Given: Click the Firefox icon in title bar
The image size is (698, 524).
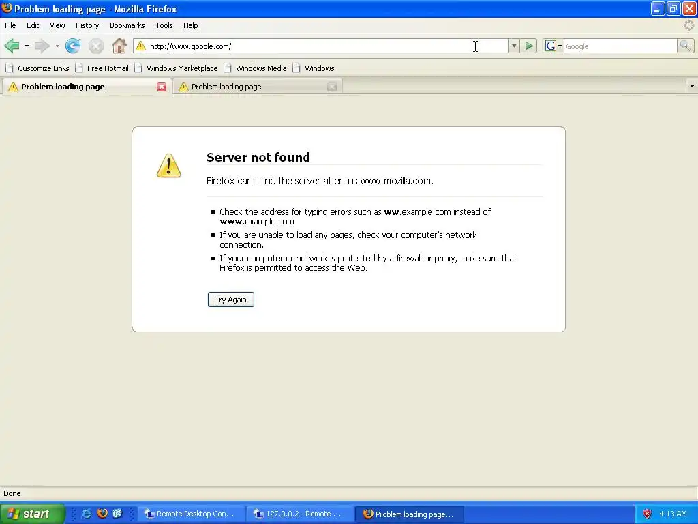Looking at the screenshot, I should 7,8.
